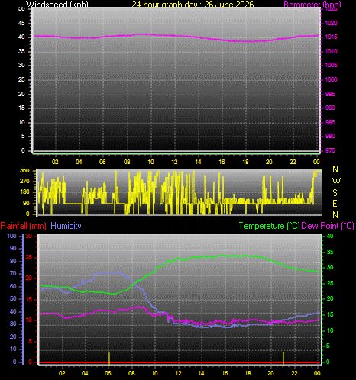Click the bottom N wind direction label
This screenshot has height=380, width=356.
[x=335, y=215]
